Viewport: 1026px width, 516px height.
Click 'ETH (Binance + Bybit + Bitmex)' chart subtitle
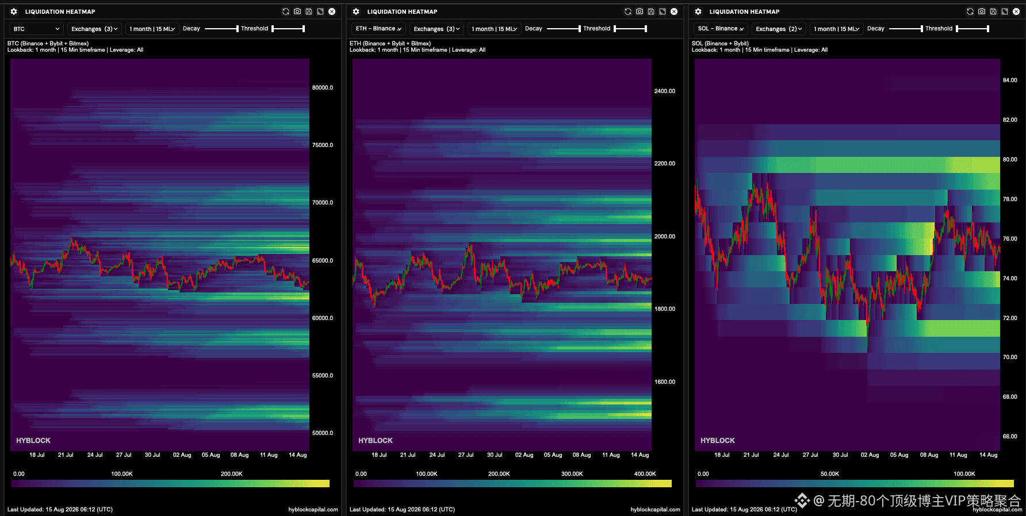[x=390, y=44]
